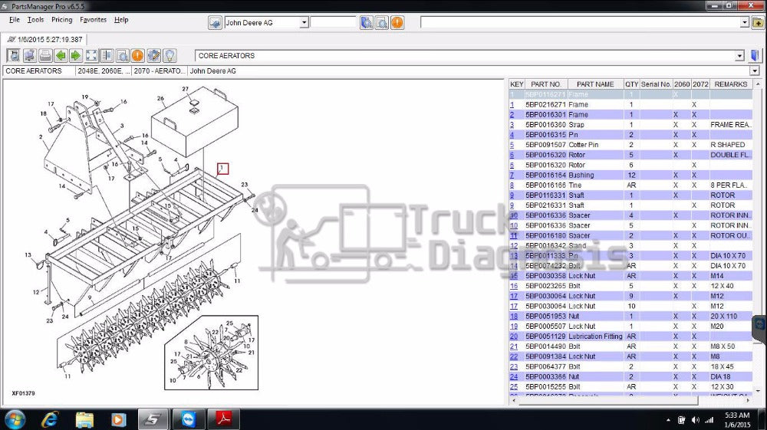
Task: Click the PART NAME column header
Action: tap(595, 84)
